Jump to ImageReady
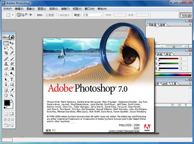 pyautogui.click(x=9, y=125)
